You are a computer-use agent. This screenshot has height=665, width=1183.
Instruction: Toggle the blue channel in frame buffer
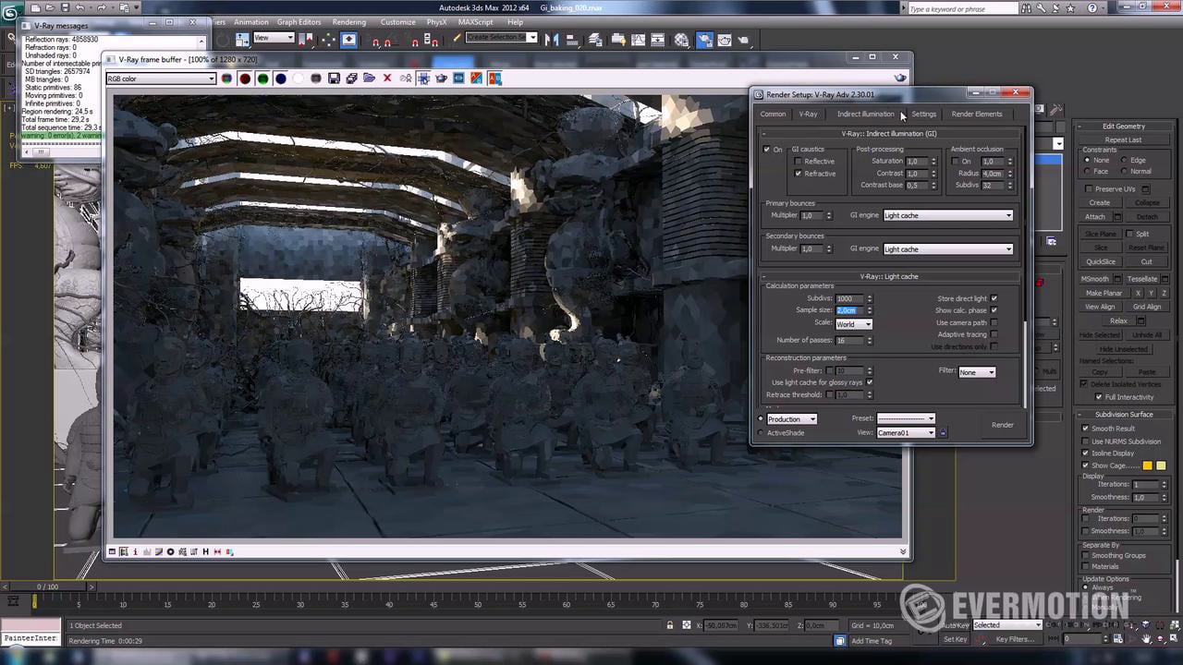pyautogui.click(x=280, y=79)
